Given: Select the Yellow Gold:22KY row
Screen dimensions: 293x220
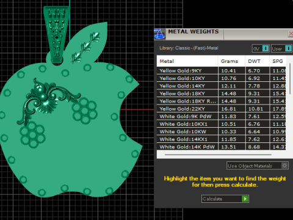Looking at the screenshot, I should point(222,109).
